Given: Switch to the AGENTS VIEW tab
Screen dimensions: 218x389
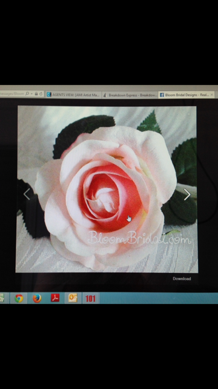Looking at the screenshot, I should click(73, 95).
